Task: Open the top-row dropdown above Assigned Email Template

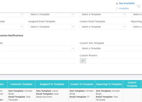Action: [x=52, y=14]
